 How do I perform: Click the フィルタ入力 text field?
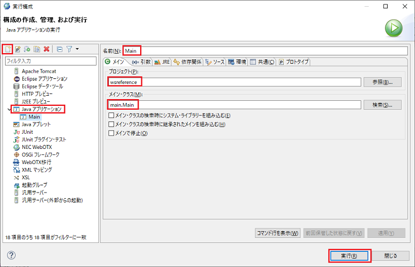(x=50, y=60)
